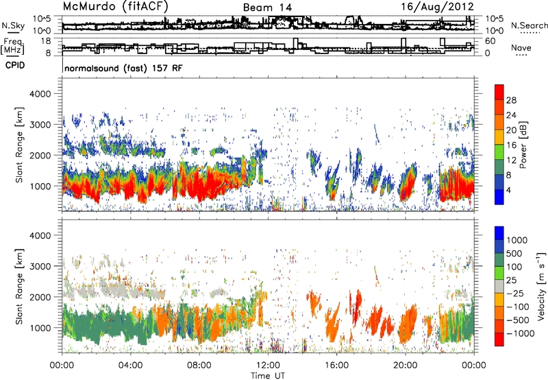
Task: Click the -1000 tick on velocity colorbar
Action: (521, 333)
